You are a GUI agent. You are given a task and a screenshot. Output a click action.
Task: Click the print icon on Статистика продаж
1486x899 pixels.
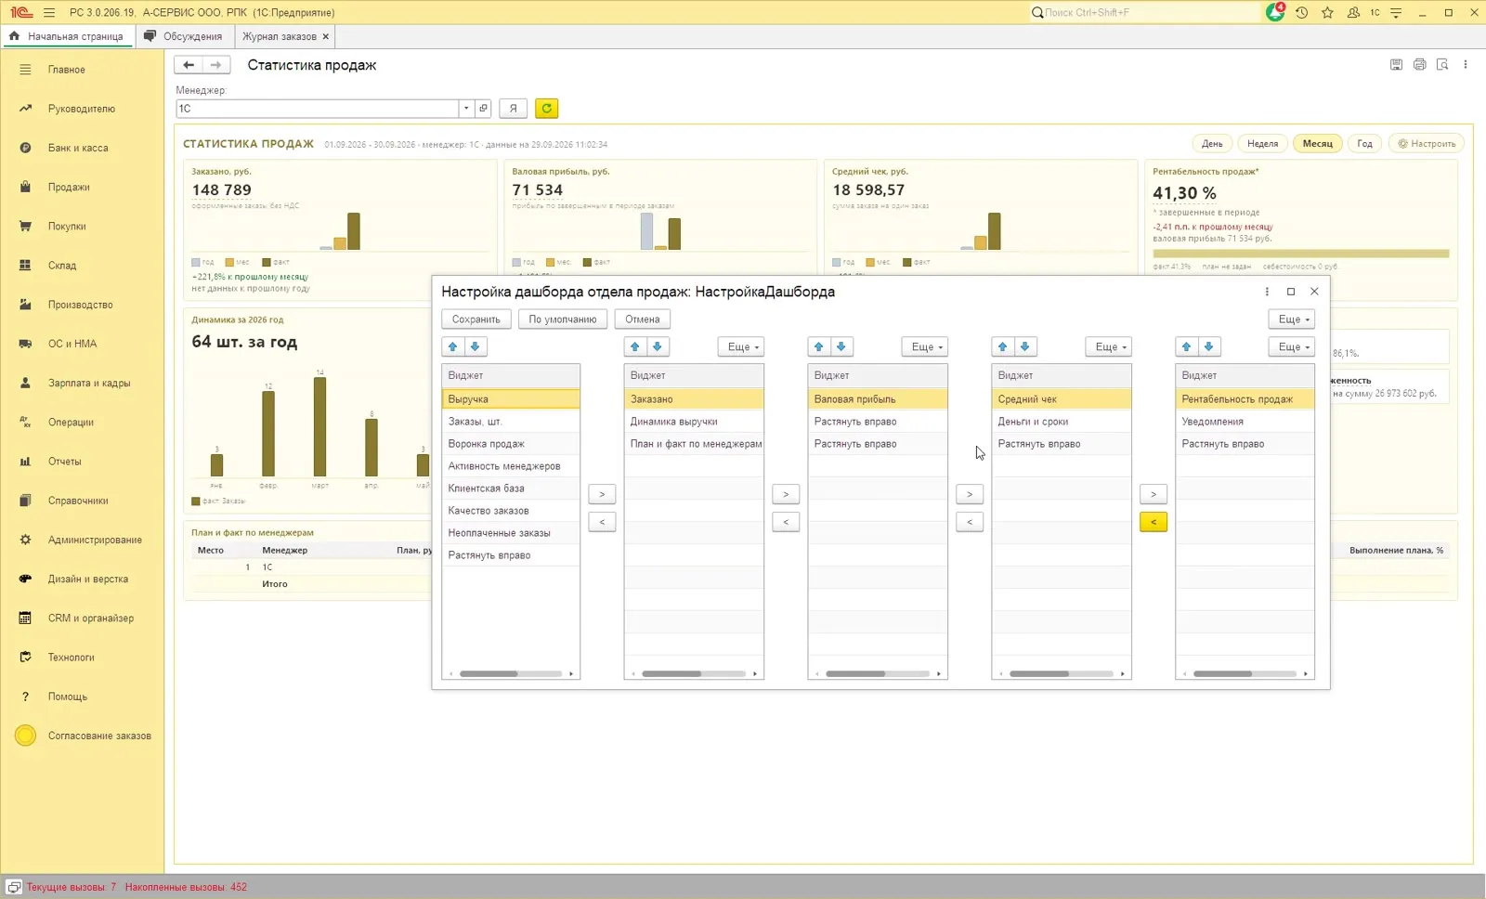pos(1419,64)
